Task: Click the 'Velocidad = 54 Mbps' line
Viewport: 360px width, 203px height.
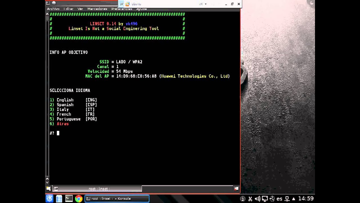Action: click(x=110, y=71)
